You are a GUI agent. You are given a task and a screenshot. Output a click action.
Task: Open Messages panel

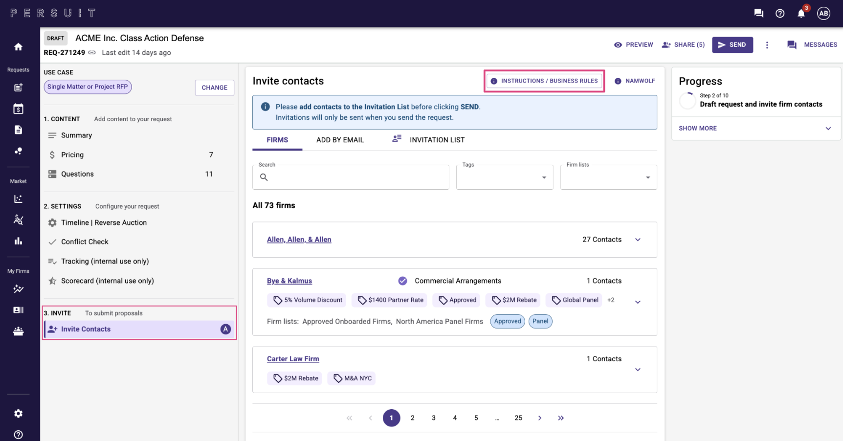click(x=812, y=44)
